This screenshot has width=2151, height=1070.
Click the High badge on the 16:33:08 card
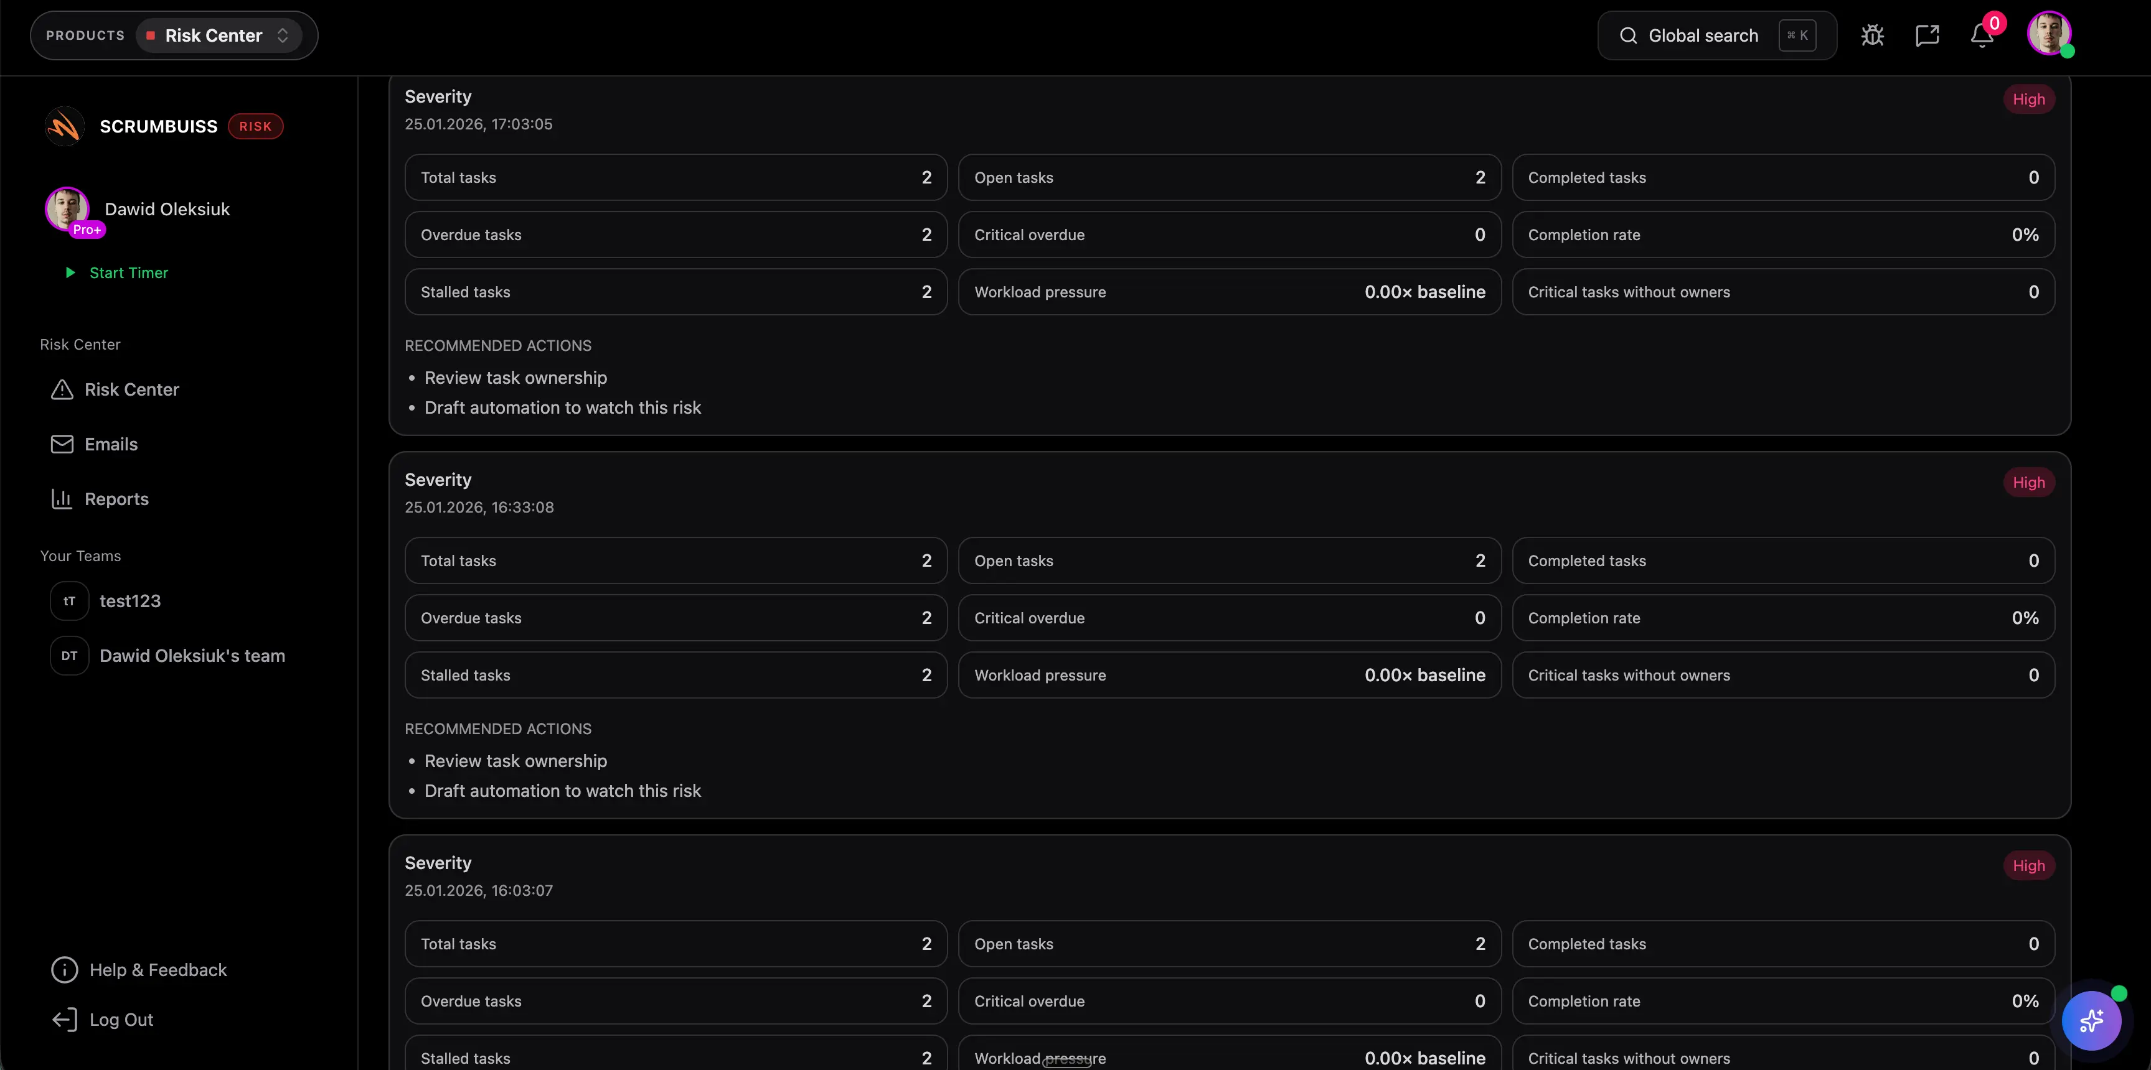coord(2028,482)
